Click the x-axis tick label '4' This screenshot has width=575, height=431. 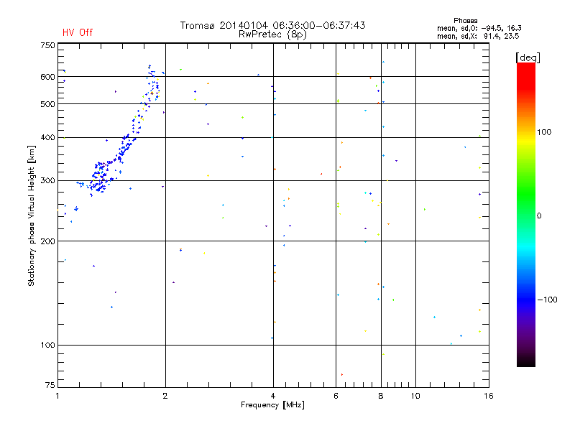273,396
